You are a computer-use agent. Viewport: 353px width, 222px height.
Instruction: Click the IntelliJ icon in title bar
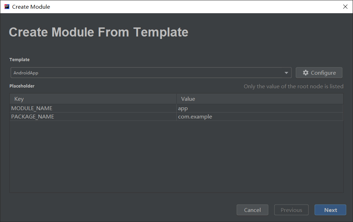(7, 7)
